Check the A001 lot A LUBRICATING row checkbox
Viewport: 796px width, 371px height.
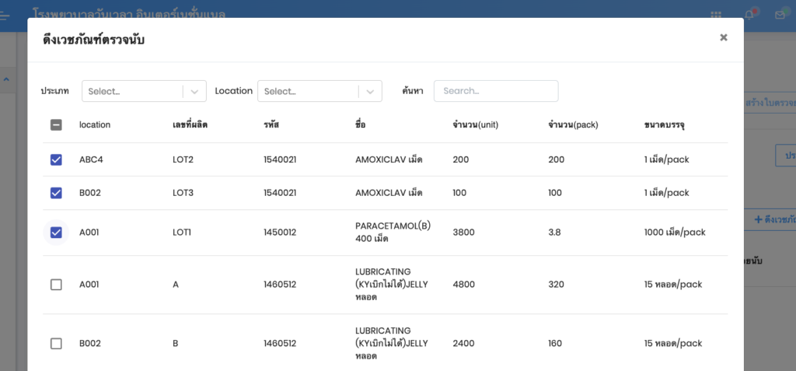point(56,285)
